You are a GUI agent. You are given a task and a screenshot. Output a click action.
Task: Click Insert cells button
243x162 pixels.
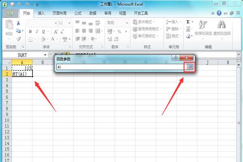[173, 22]
